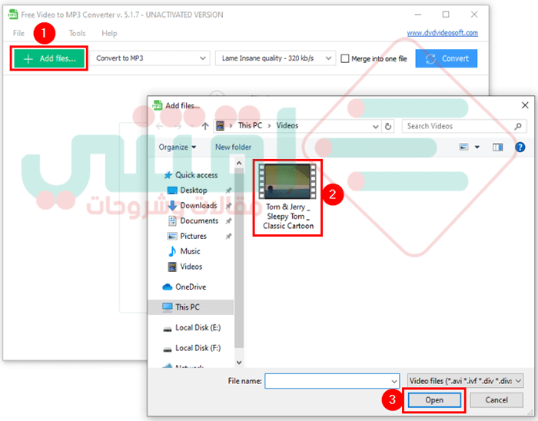Screen dimensions: 538x421
Task: Click the blue Convert button
Action: click(x=446, y=58)
